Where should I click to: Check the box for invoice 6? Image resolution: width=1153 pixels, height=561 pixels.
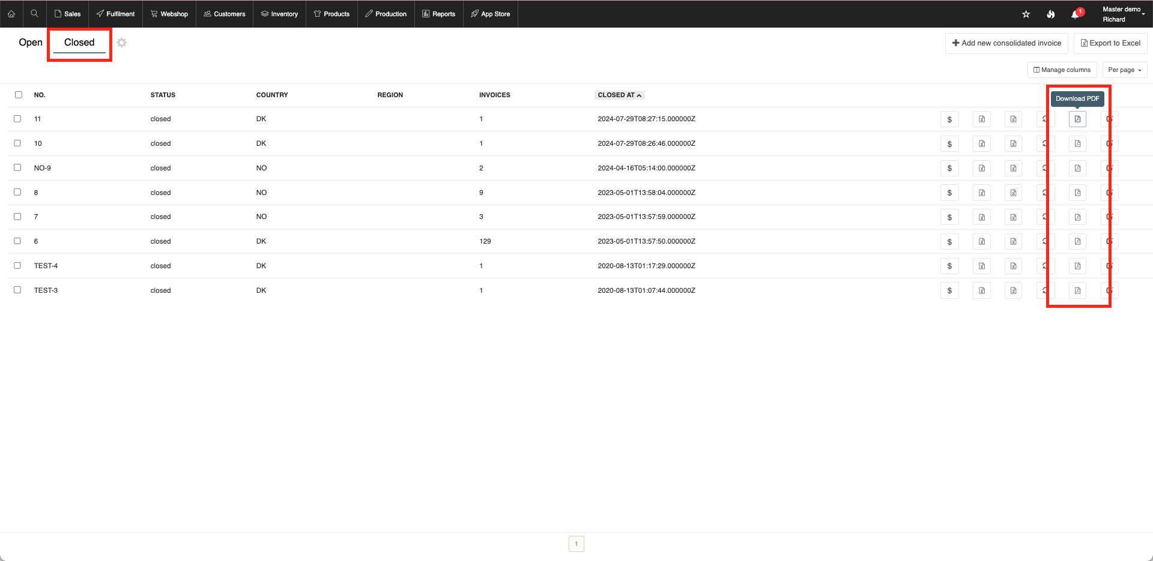pos(17,241)
